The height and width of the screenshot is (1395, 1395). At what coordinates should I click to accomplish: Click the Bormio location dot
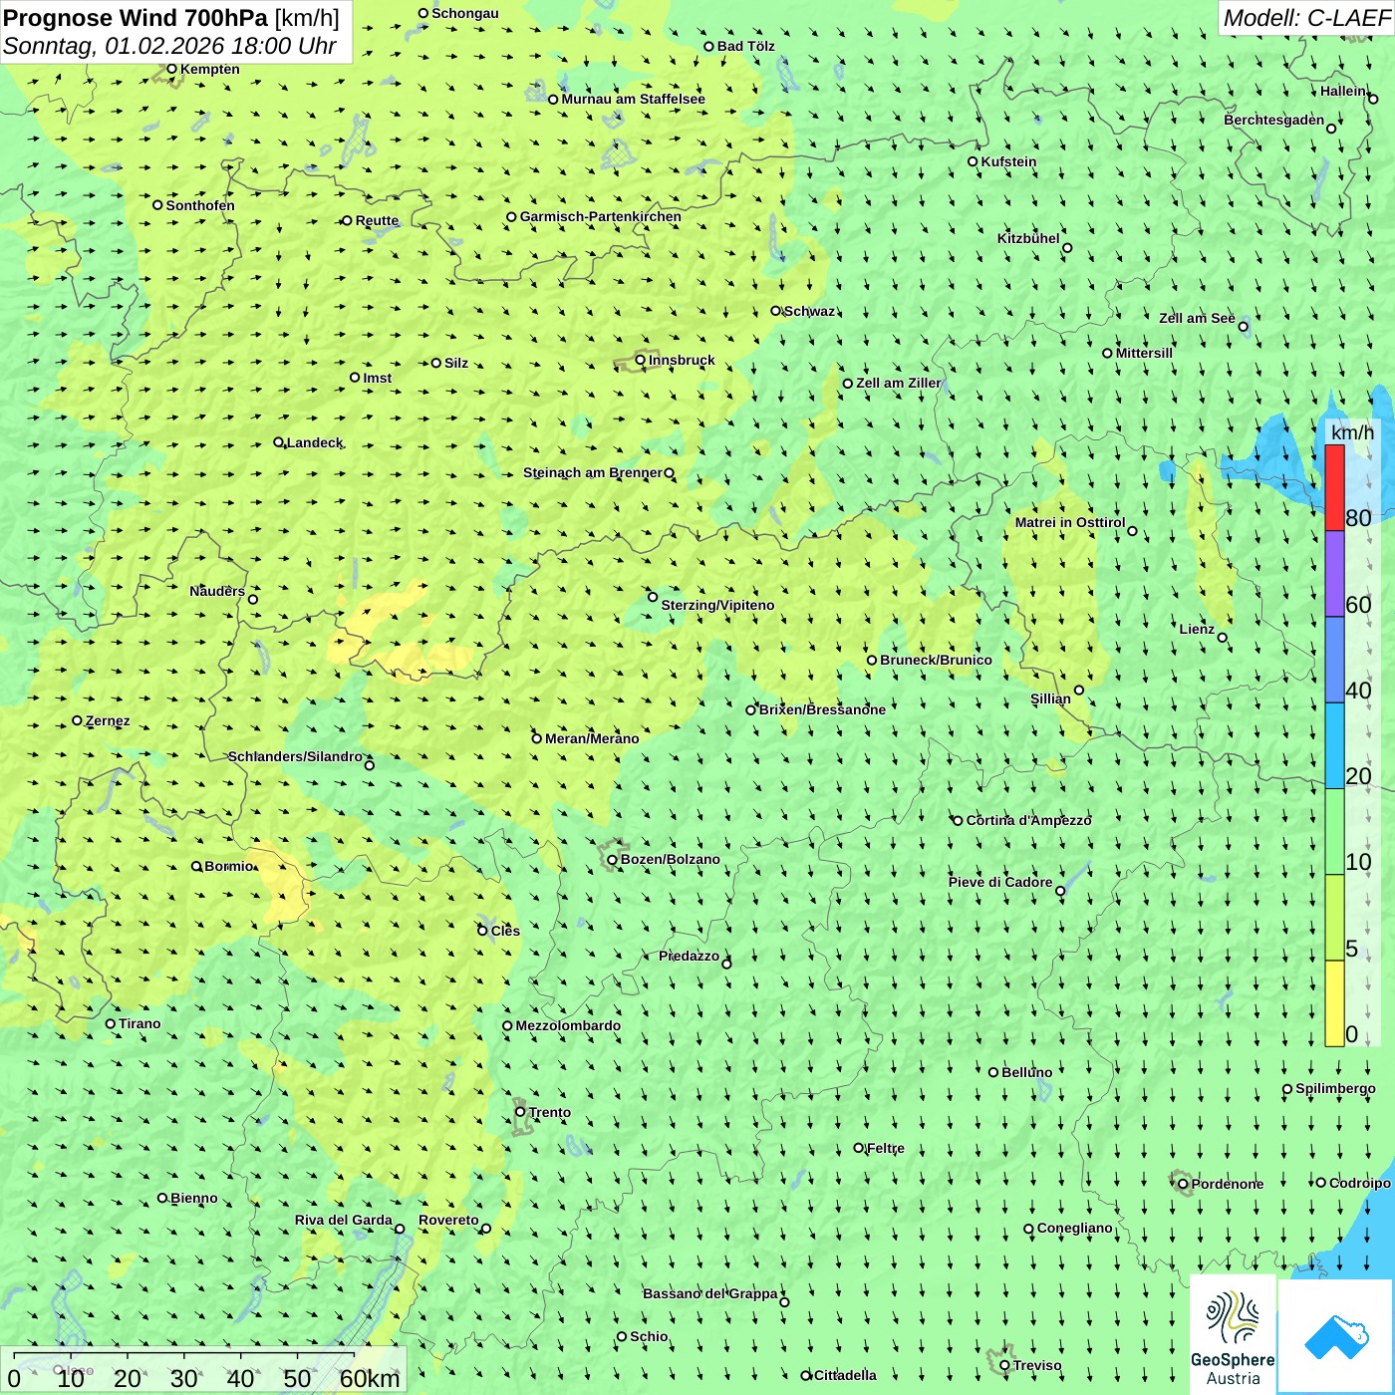[196, 866]
